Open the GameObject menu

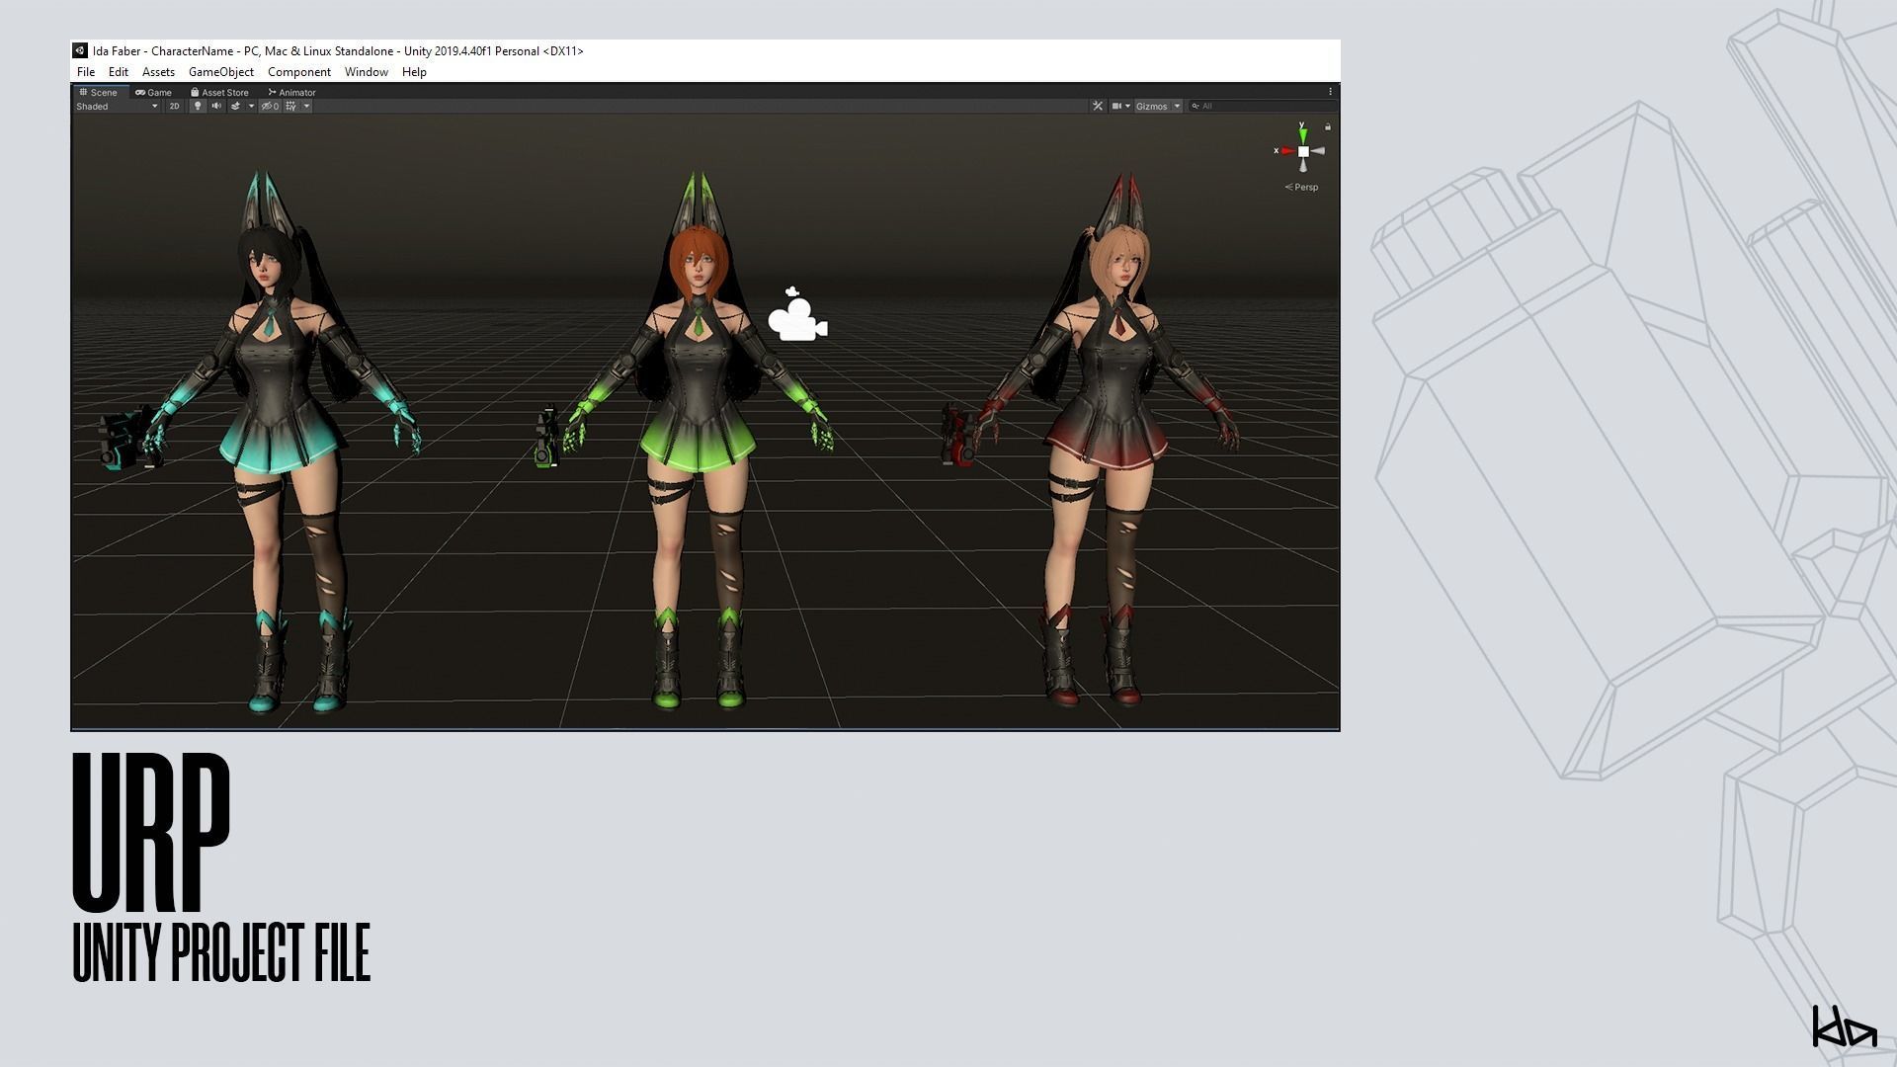(220, 72)
